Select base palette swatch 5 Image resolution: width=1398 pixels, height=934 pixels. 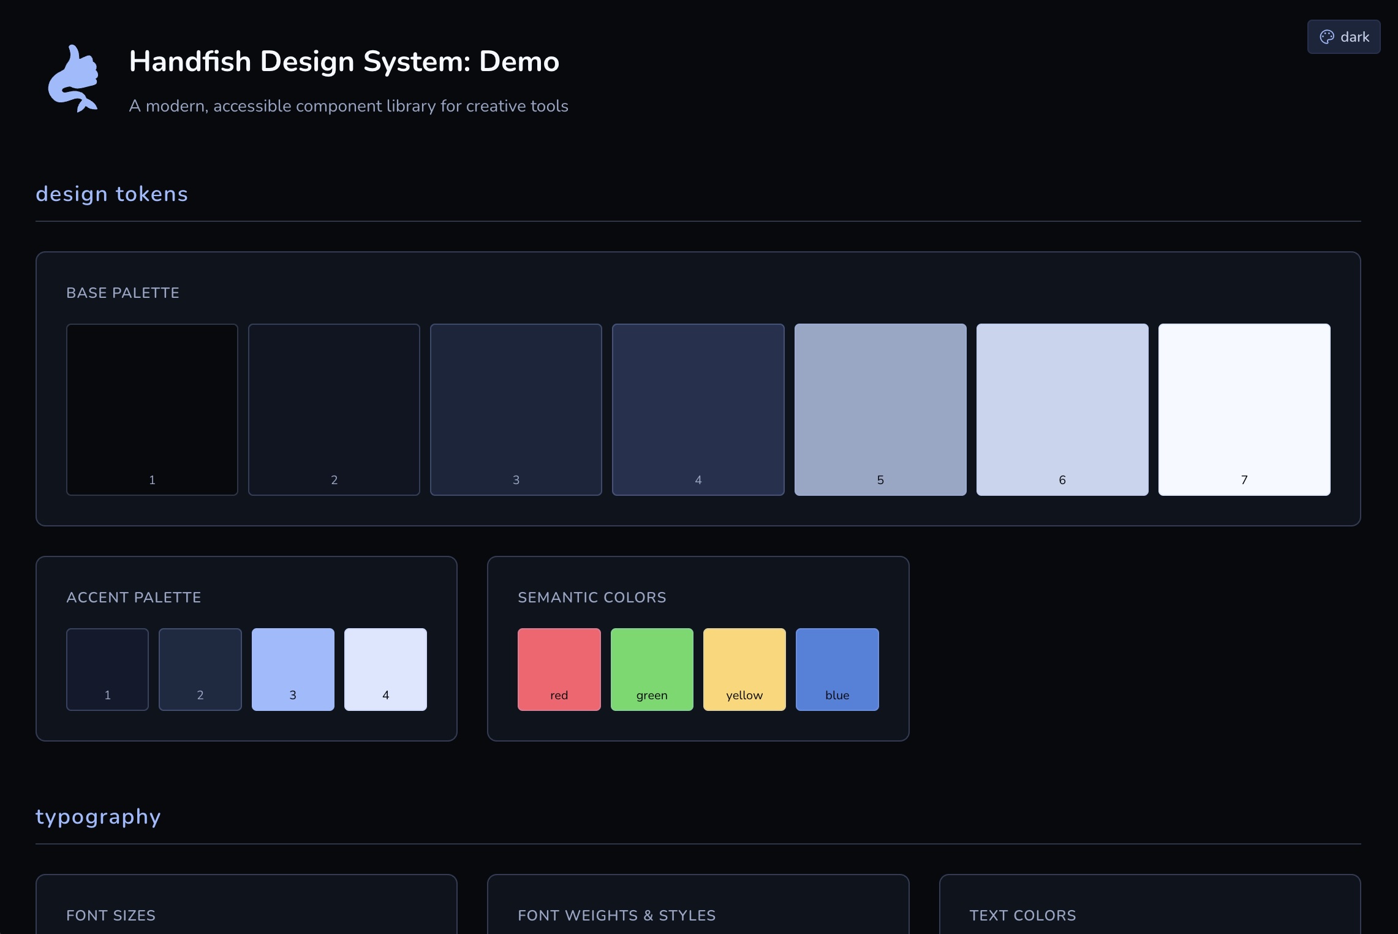(x=880, y=409)
